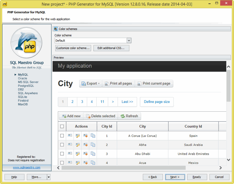Edit record icon in Abu Dhabi row
The image size is (234, 184).
(x=78, y=153)
